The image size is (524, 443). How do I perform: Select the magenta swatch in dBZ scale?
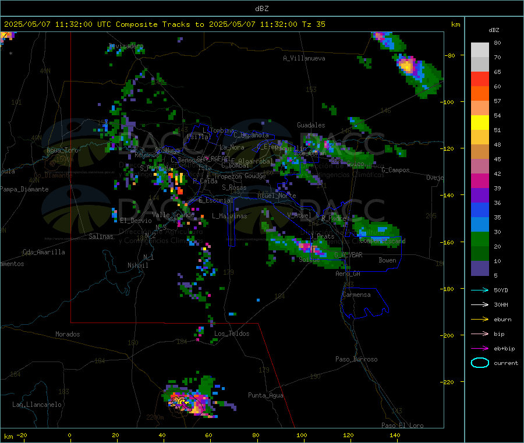[480, 180]
